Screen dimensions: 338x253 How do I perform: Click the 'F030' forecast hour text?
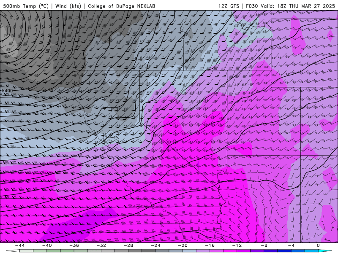coord(252,6)
